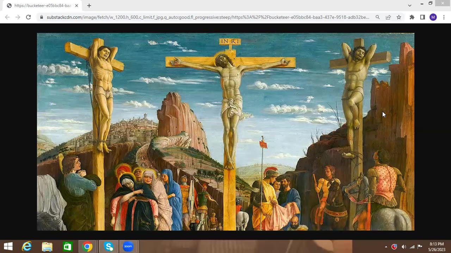The image size is (451, 253).
Task: Minimize the Chrome window
Action: coord(422,4)
